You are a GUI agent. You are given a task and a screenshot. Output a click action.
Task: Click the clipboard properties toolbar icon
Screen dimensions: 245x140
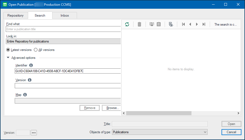click(x=159, y=24)
